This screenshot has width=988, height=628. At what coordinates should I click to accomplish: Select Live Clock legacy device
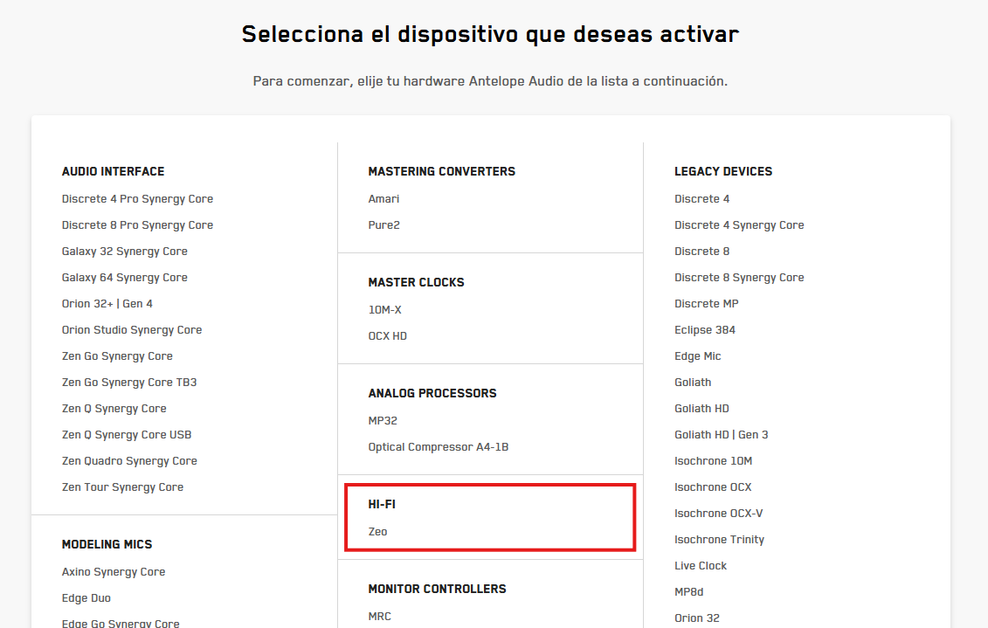coord(700,566)
